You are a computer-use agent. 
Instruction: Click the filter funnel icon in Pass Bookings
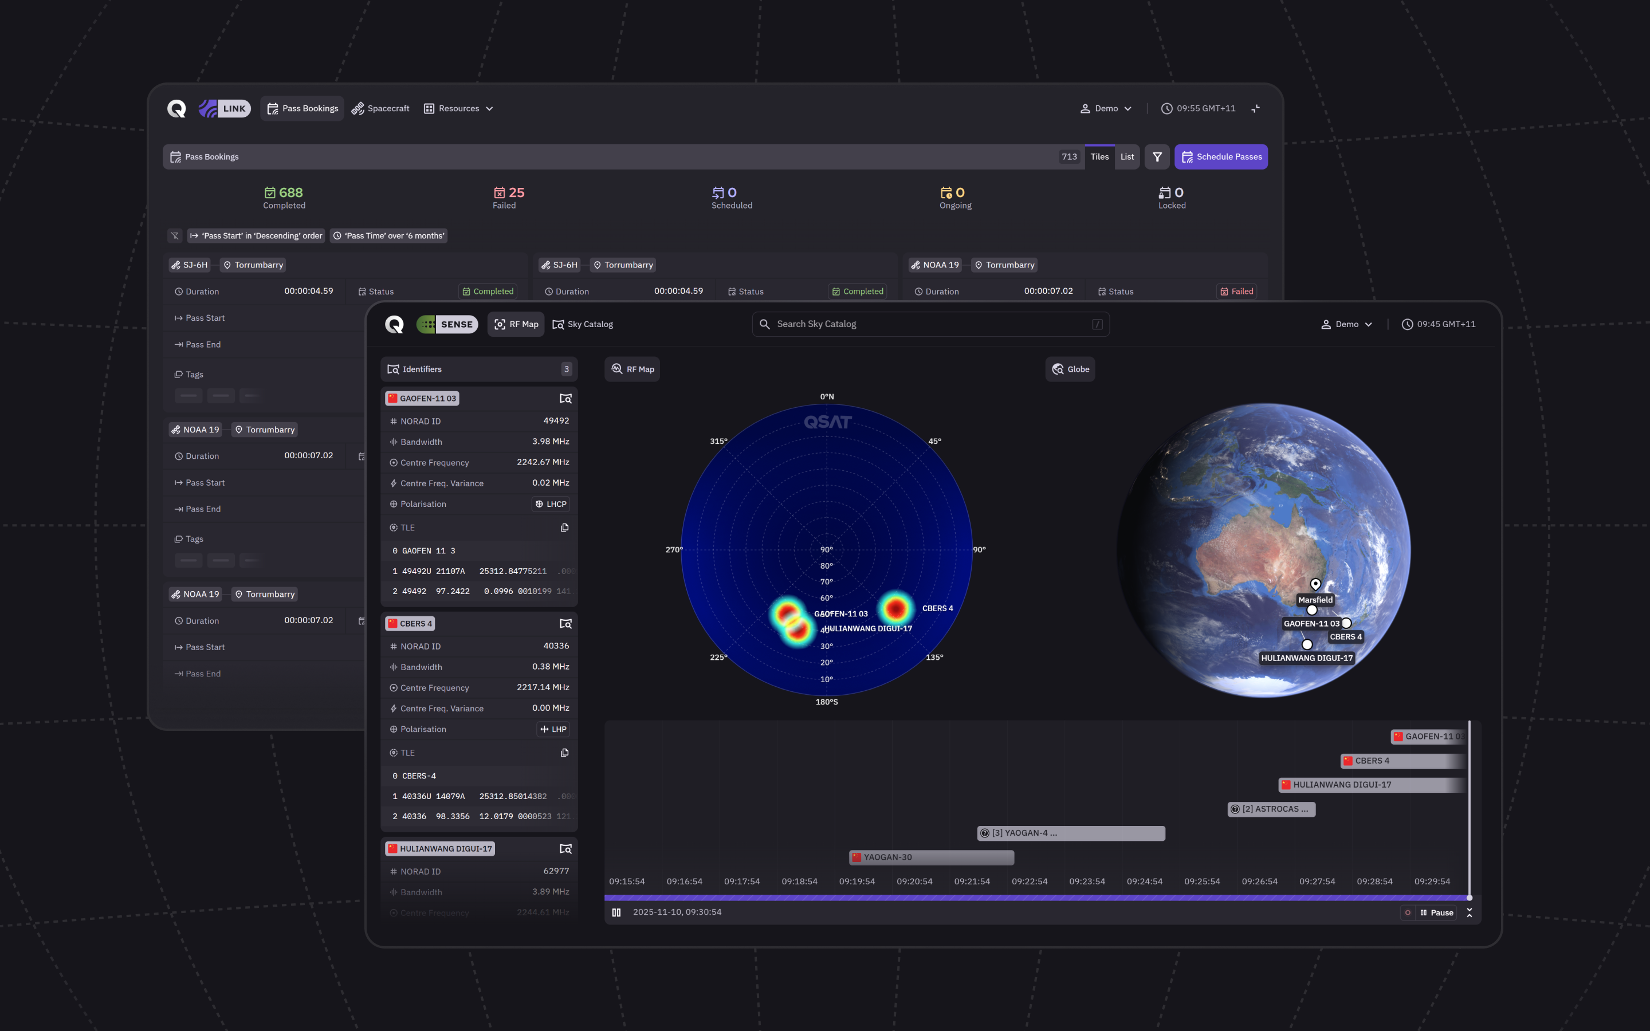(1157, 157)
